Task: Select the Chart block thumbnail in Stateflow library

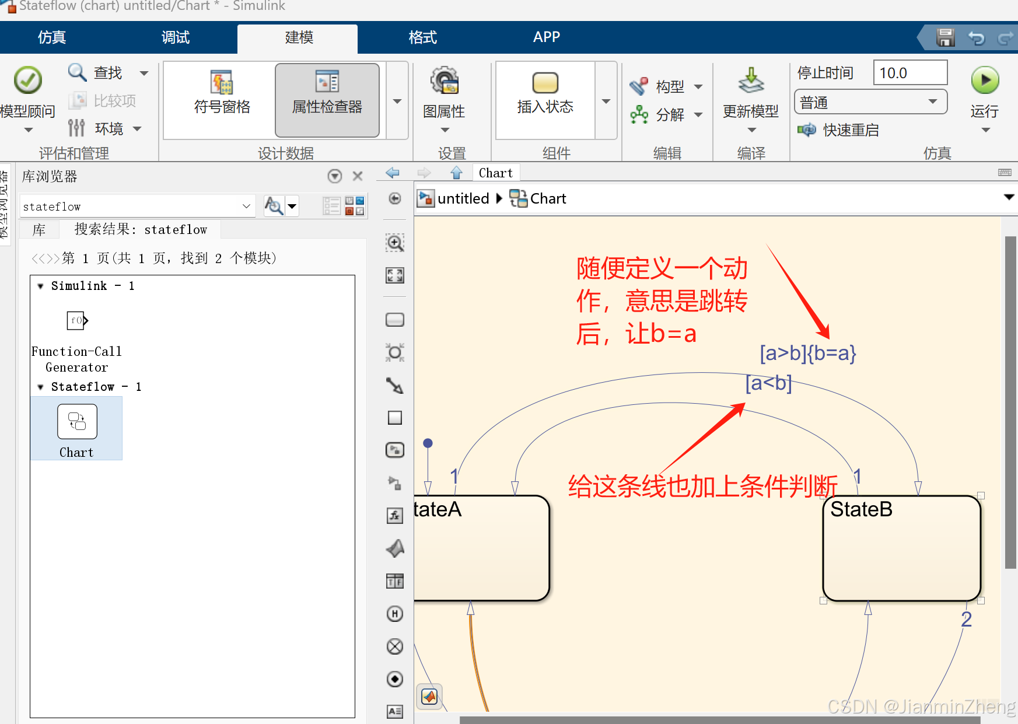Action: pos(76,421)
